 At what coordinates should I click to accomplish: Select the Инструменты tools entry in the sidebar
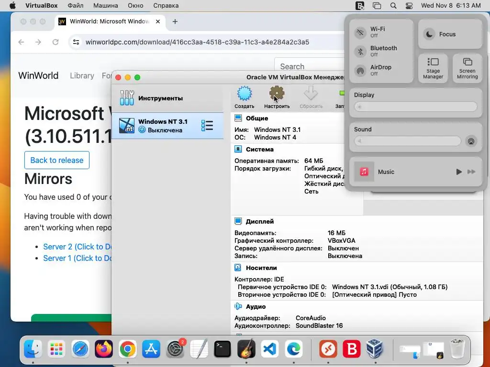167,98
